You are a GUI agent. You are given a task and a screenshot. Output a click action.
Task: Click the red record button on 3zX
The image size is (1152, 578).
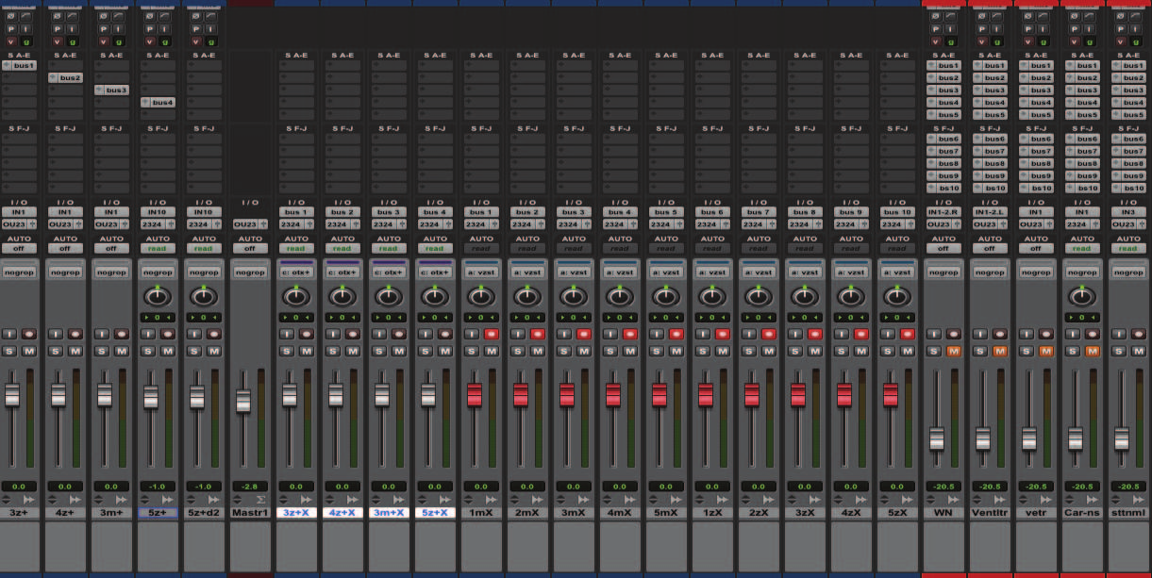[814, 334]
